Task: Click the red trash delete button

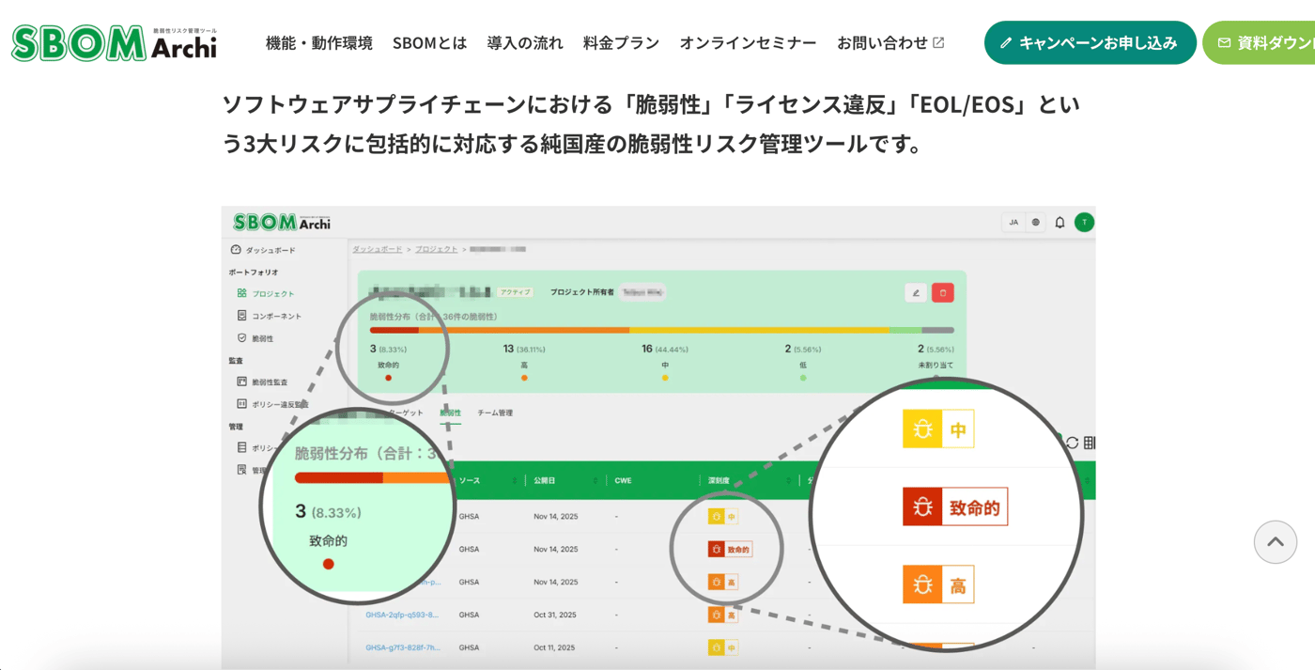Action: [943, 292]
